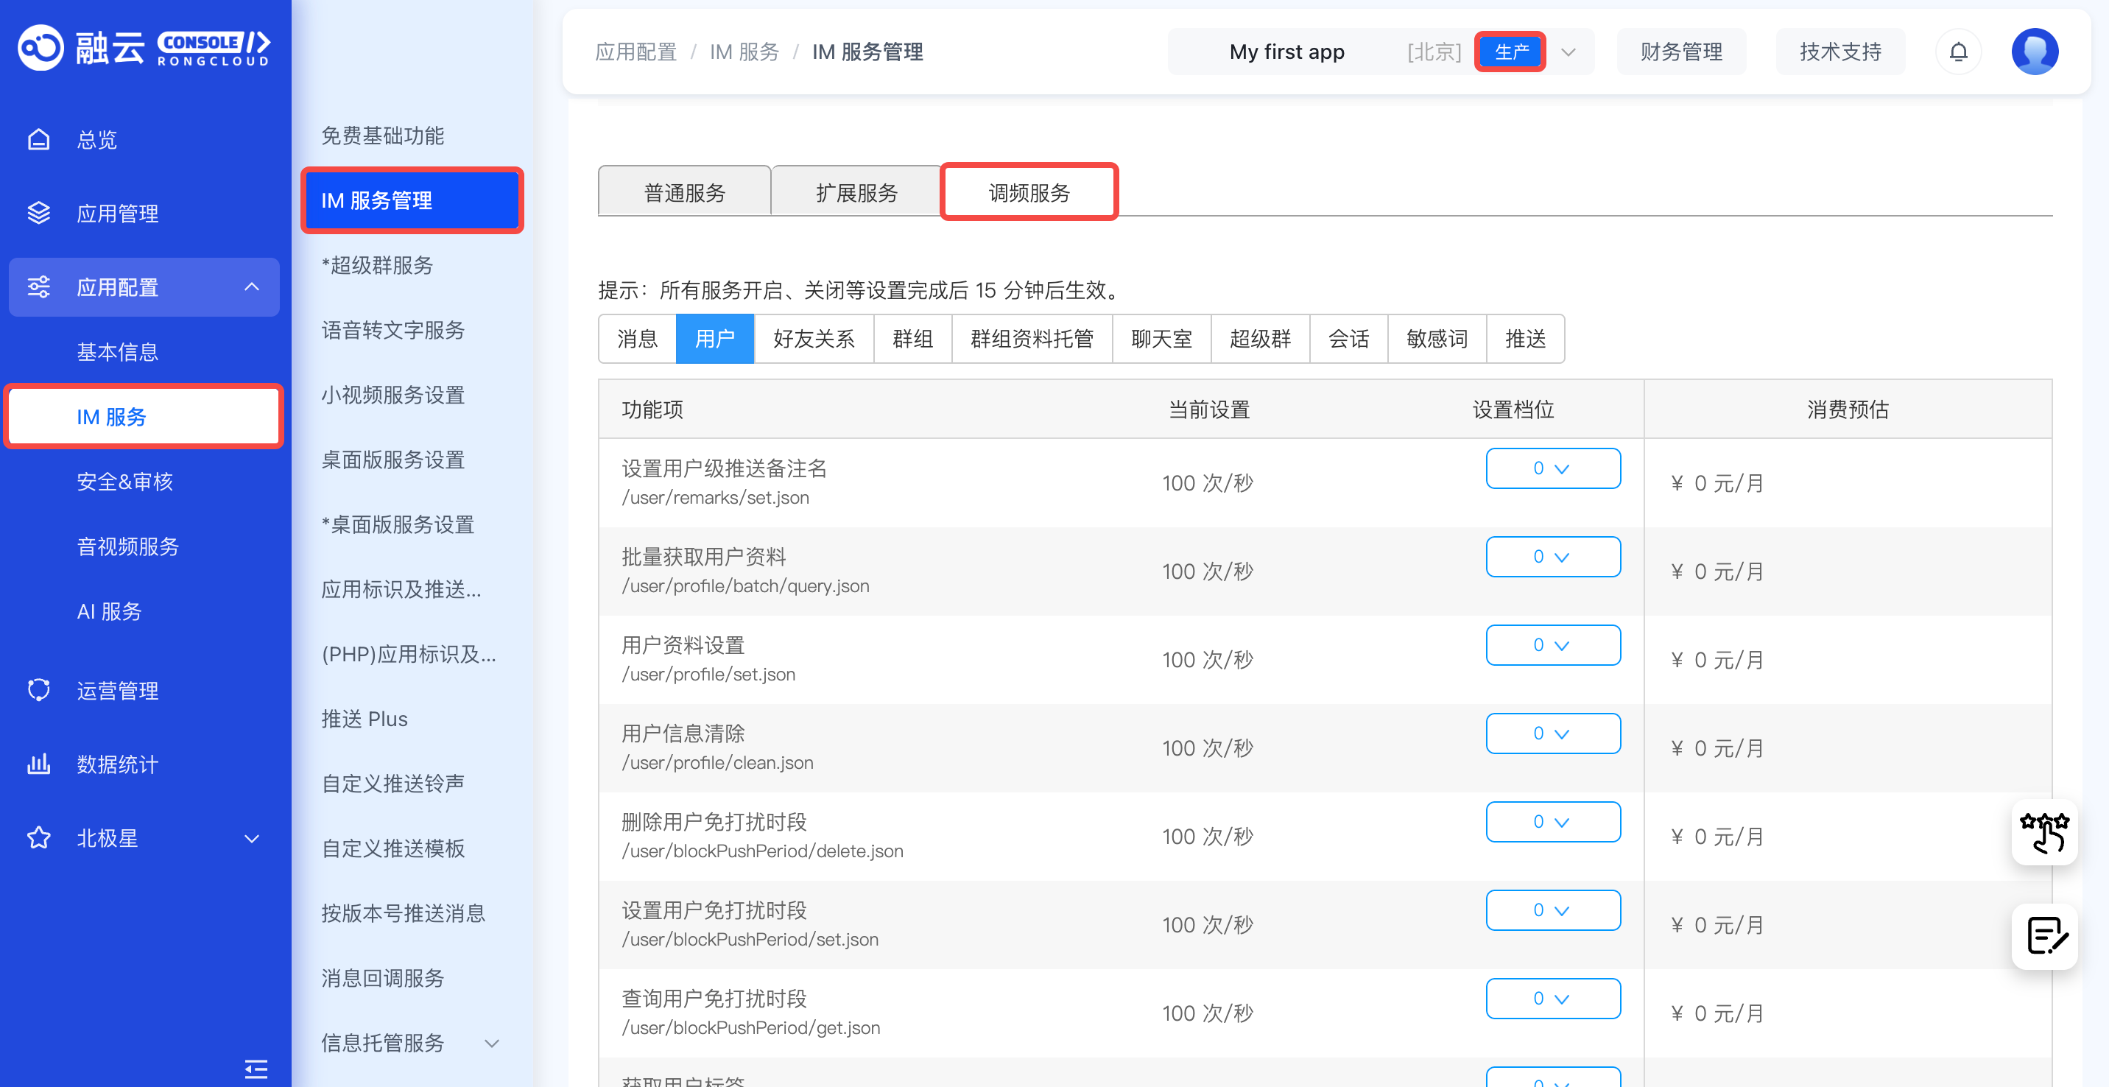Open notifications via the bell icon
Screen dimensions: 2109x1087
point(1957,52)
